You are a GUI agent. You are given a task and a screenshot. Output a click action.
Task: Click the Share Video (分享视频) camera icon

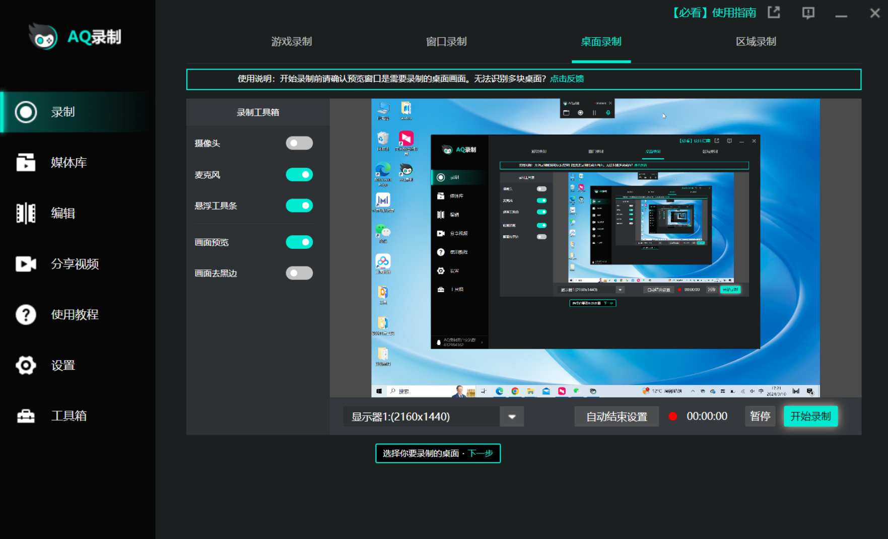coord(26,264)
